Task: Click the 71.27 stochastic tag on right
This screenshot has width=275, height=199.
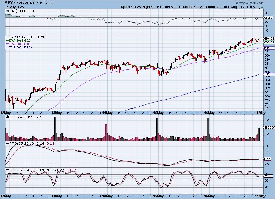Action: [268, 176]
